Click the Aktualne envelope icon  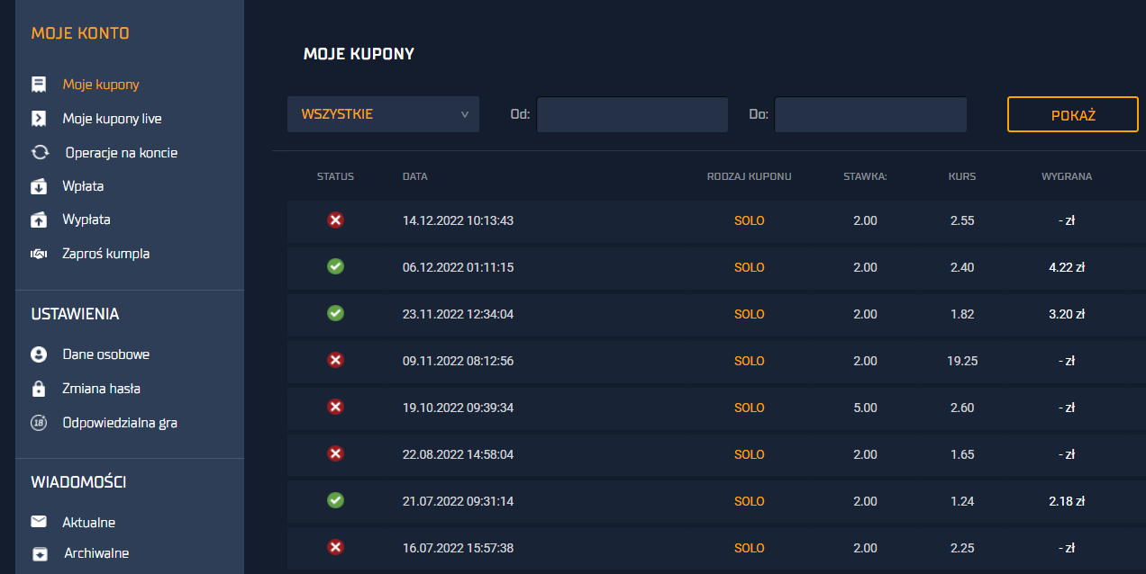[39, 523]
